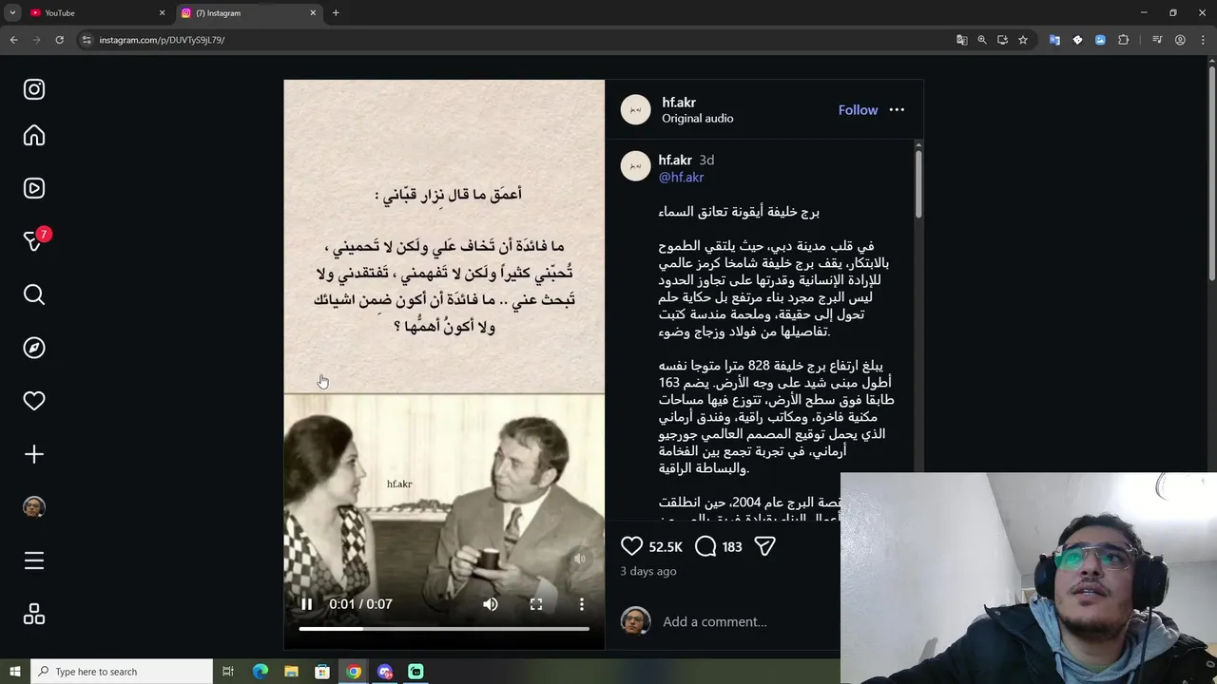Viewport: 1217px width, 684px height.
Task: Close the YouTube tab
Action: click(162, 13)
